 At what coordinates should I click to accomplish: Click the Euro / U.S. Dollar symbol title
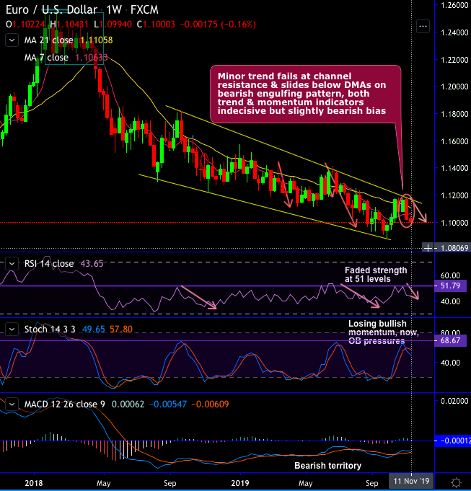click(51, 9)
